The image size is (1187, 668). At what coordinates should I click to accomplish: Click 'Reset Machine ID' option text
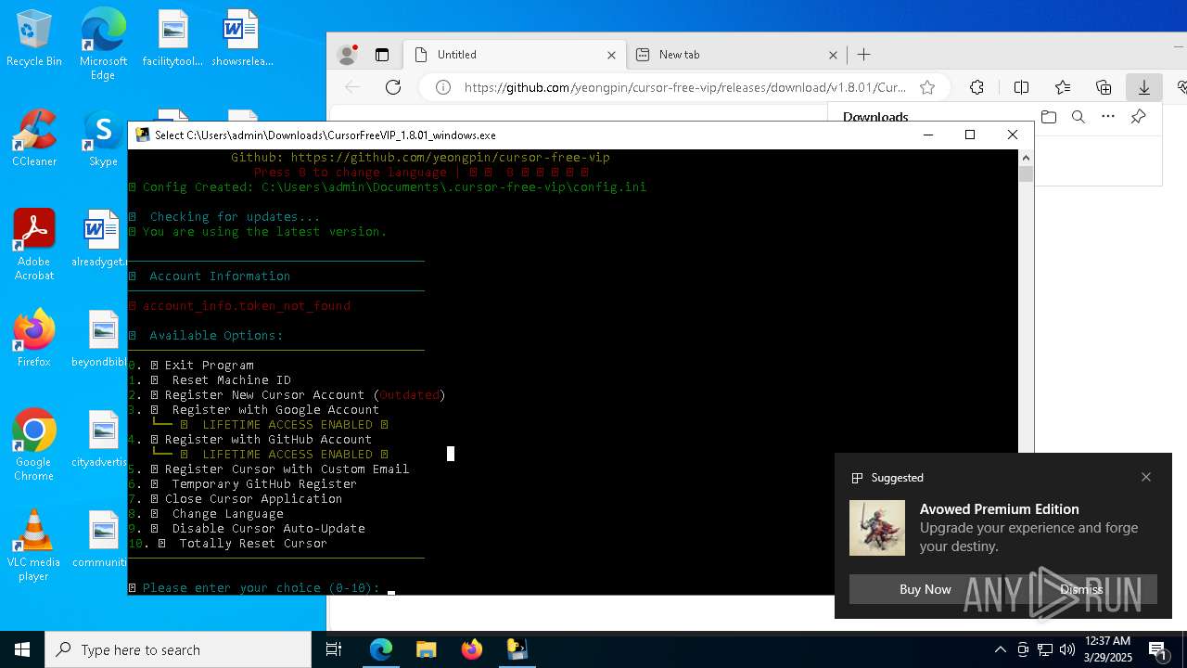tap(231, 379)
